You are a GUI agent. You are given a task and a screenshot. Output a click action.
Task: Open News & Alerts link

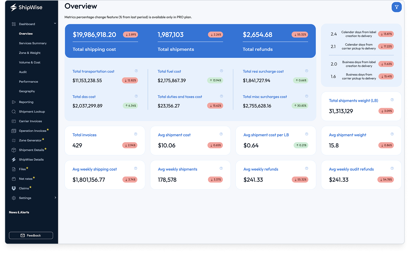19,212
